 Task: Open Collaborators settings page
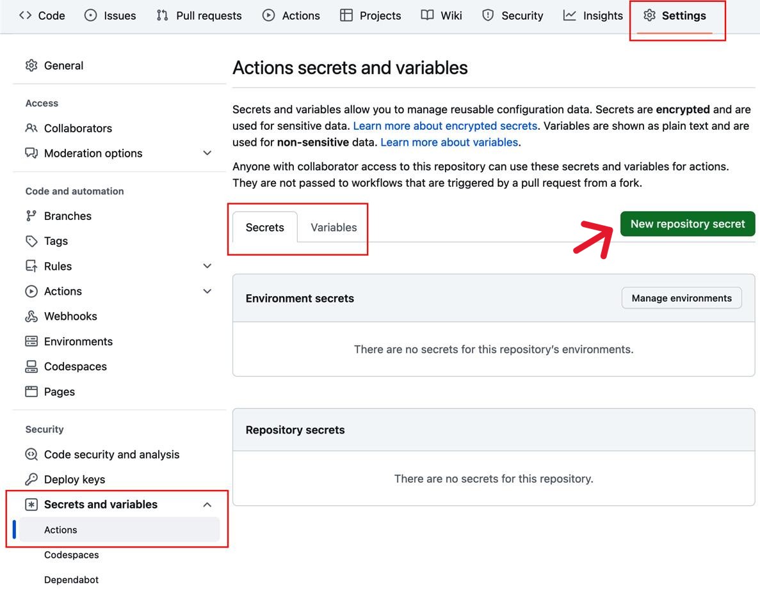pyautogui.click(x=78, y=129)
